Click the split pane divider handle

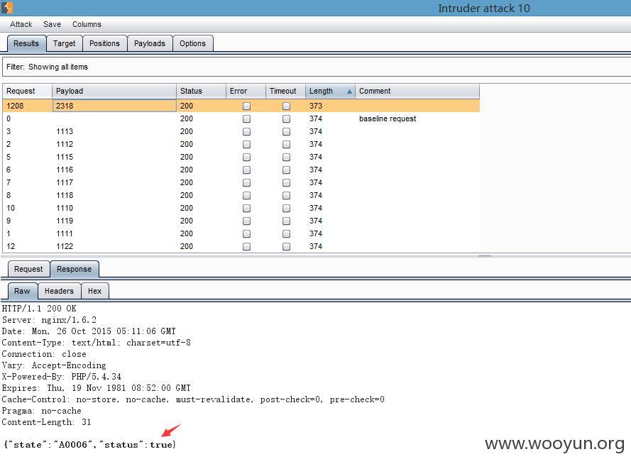pos(485,255)
